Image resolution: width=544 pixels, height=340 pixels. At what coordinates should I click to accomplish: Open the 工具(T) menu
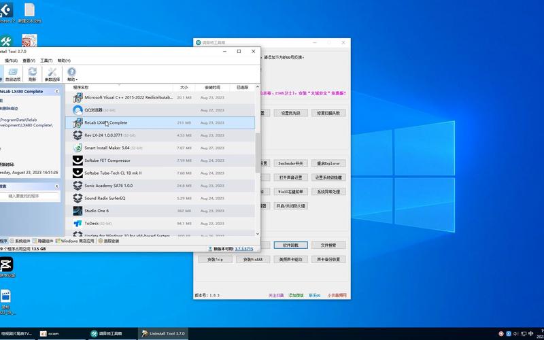click(46, 61)
